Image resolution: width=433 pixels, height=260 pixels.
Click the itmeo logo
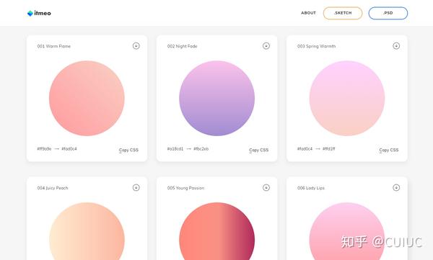point(39,13)
